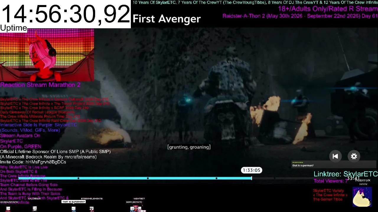Screen dimensions: 378x212
Task: Click the 33:41 remaining time readout
Action: coord(353,178)
